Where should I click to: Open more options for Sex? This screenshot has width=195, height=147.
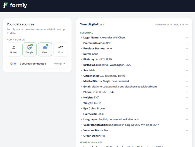(187, 70)
